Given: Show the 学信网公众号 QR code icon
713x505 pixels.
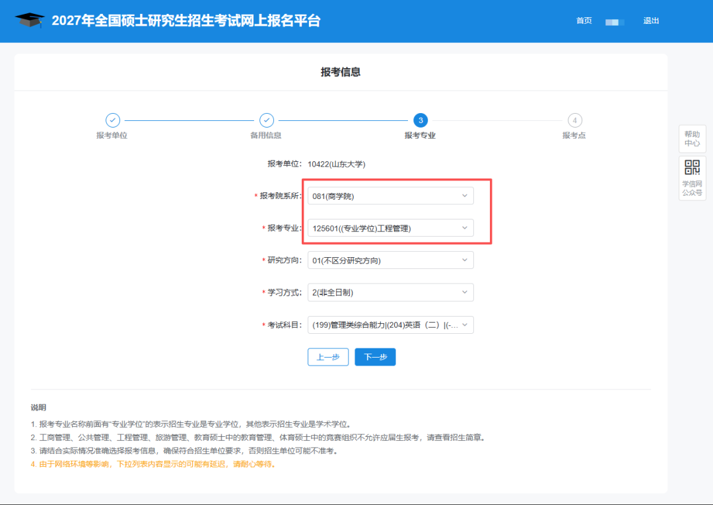Looking at the screenshot, I should 692,167.
